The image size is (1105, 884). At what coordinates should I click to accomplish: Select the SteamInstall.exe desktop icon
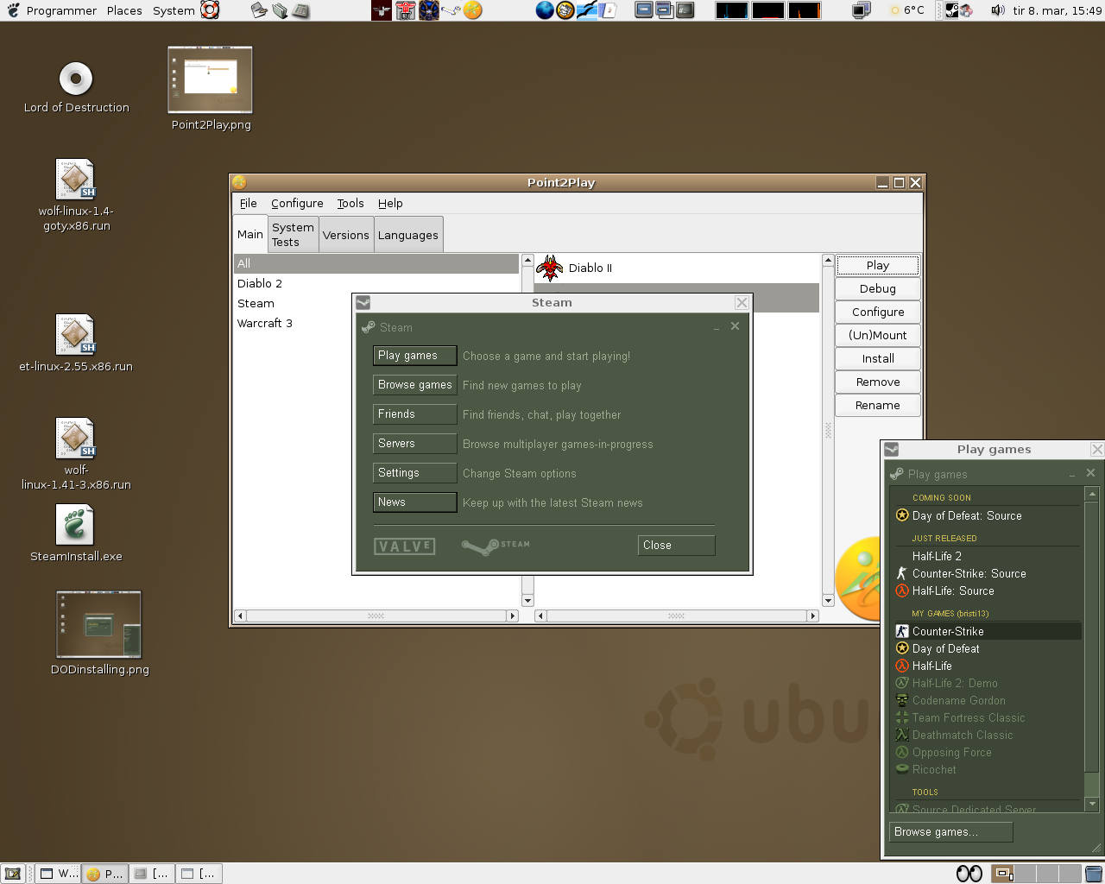click(x=75, y=525)
